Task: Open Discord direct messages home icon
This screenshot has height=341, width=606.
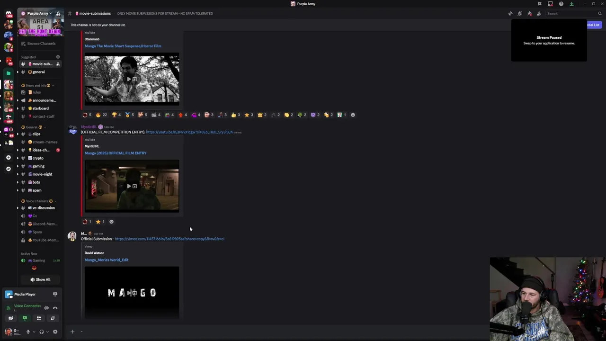Action: pos(9,14)
